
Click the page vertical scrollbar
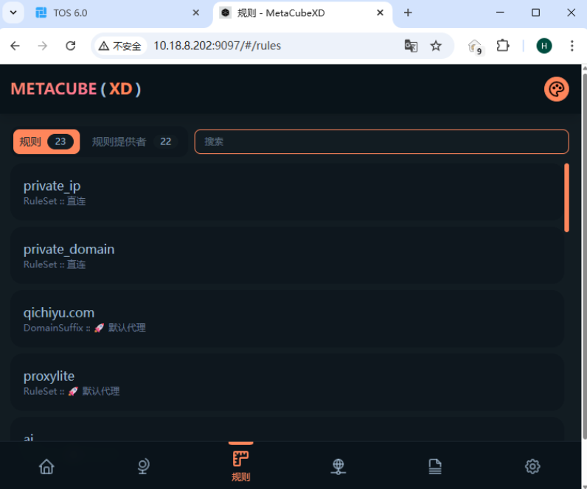(584, 256)
